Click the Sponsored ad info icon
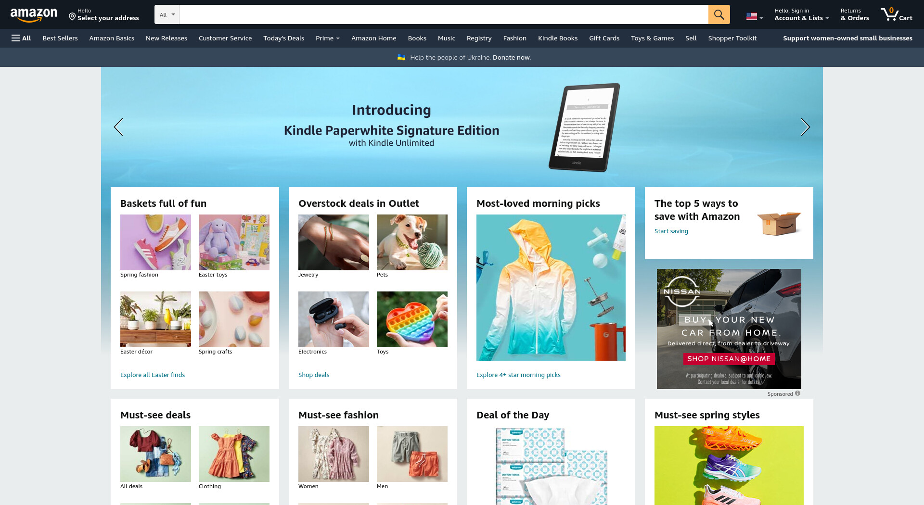 click(797, 393)
